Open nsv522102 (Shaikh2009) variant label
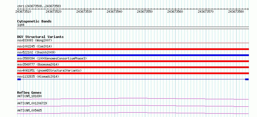The image size is (257, 117). [36, 52]
